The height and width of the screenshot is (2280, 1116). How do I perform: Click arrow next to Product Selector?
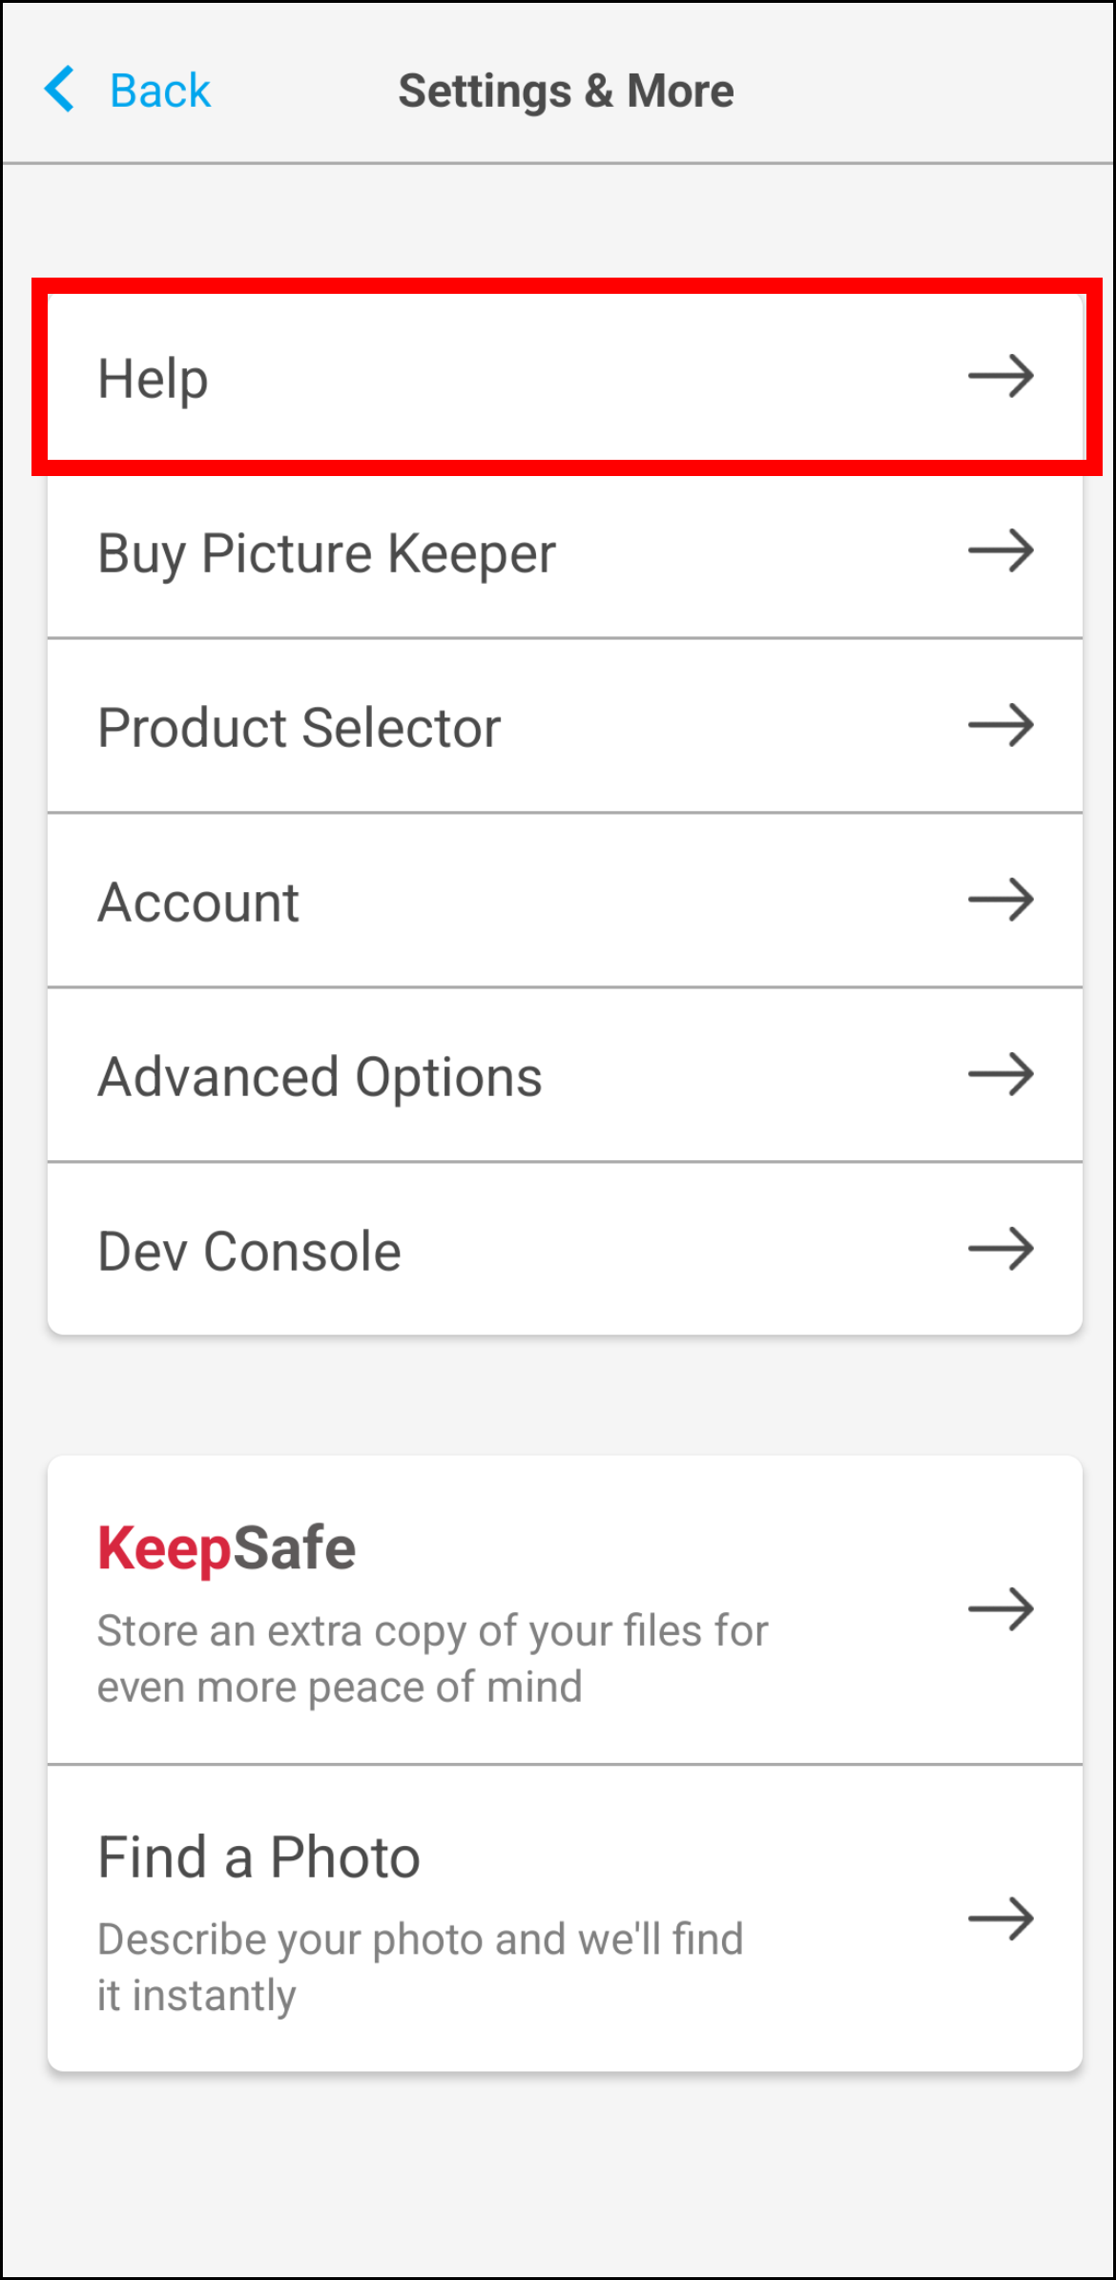point(1001,726)
